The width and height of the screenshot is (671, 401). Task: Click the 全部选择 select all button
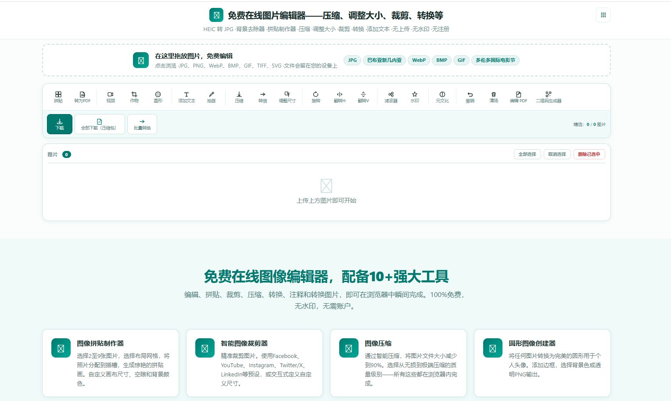(x=527, y=154)
